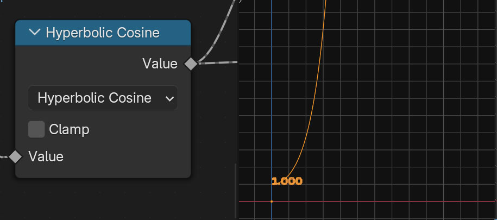Click the 1.000 value label on the graph
Screen dimensions: 497x220
pos(287,181)
